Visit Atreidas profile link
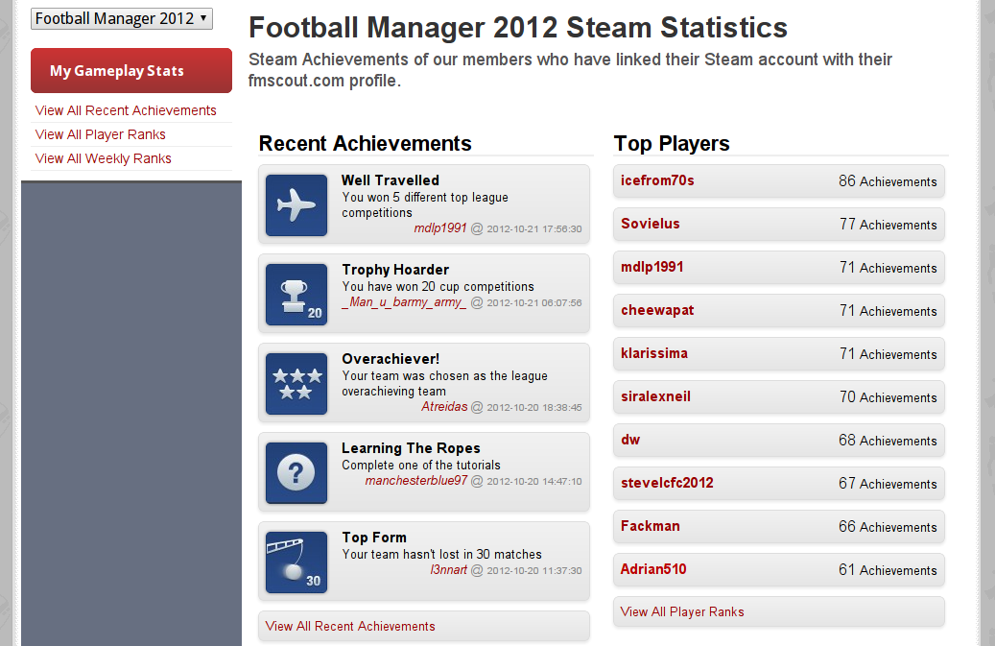The height and width of the screenshot is (646, 995). tap(444, 407)
